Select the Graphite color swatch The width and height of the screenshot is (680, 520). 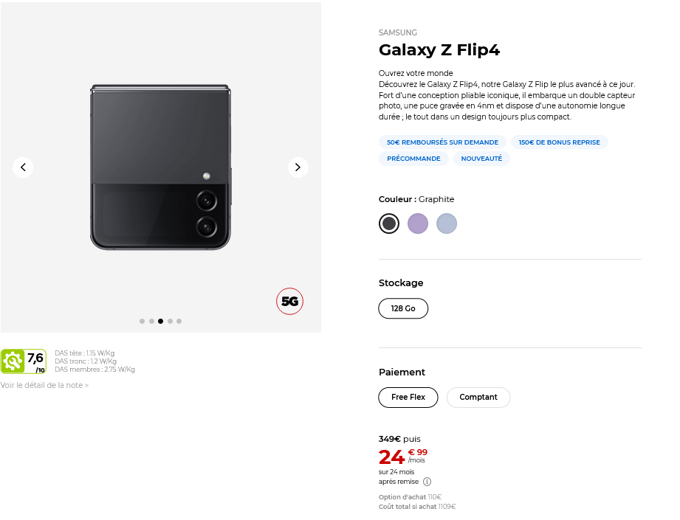[389, 223]
